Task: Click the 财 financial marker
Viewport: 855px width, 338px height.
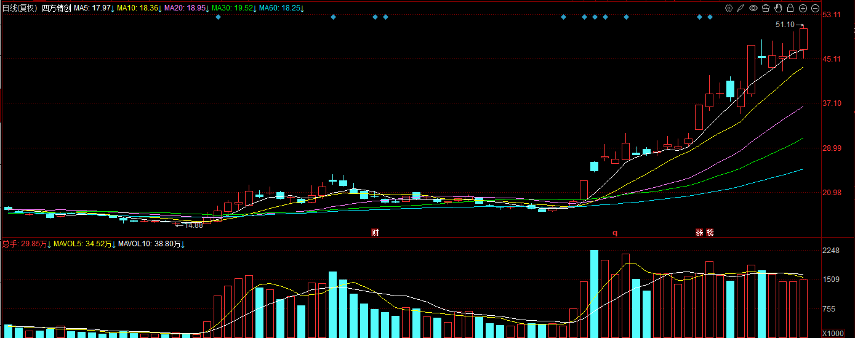Action: (x=374, y=233)
